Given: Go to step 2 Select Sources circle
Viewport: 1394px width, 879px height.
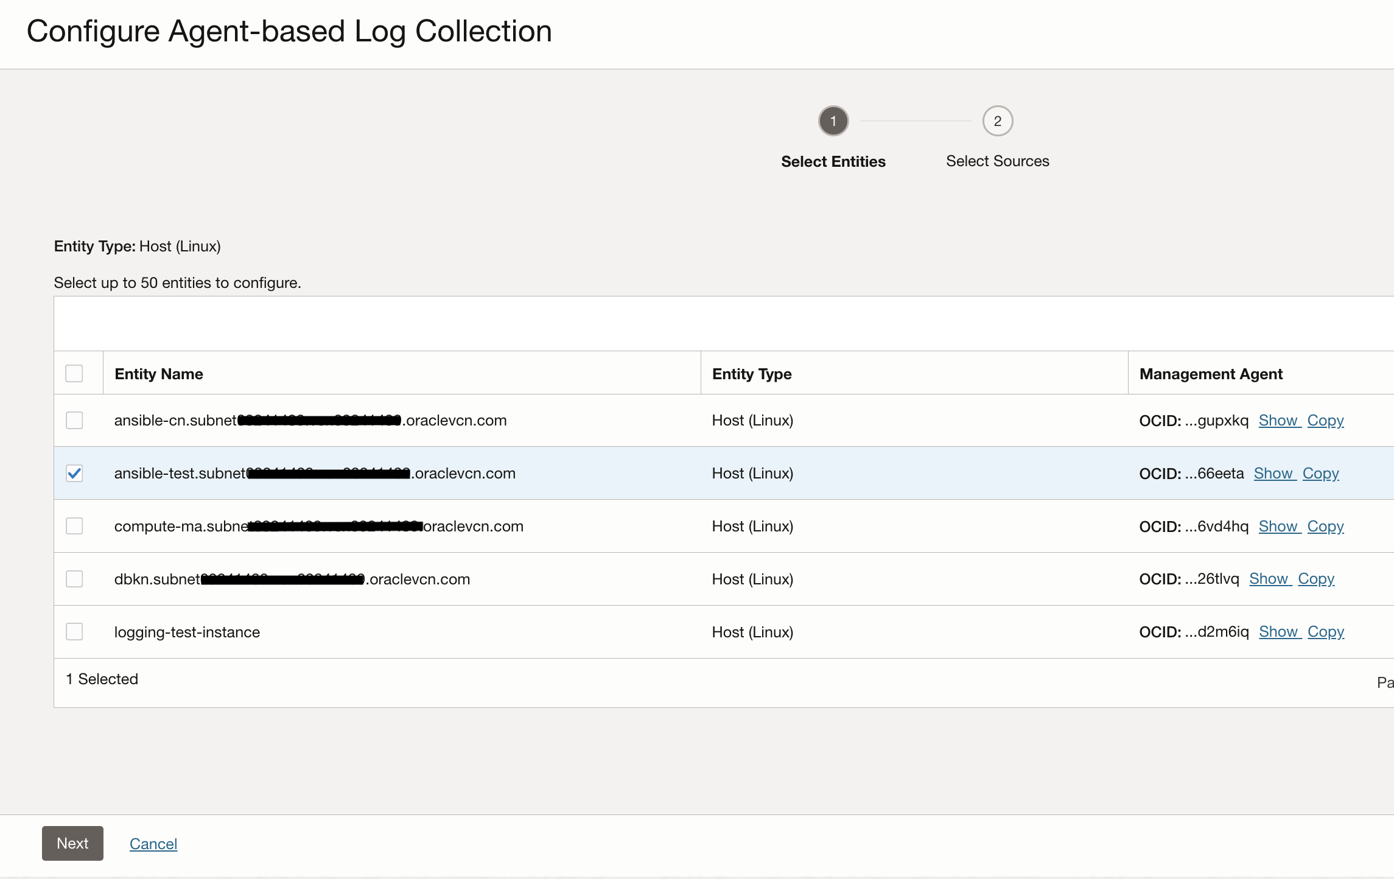Looking at the screenshot, I should pyautogui.click(x=997, y=121).
